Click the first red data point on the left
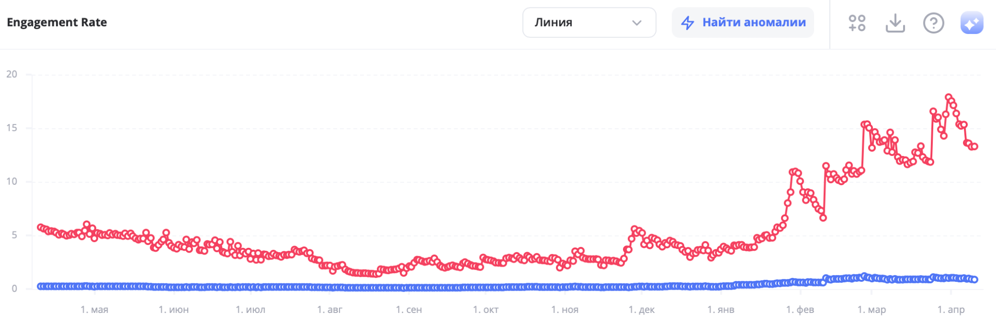The height and width of the screenshot is (329, 996). tap(40, 227)
